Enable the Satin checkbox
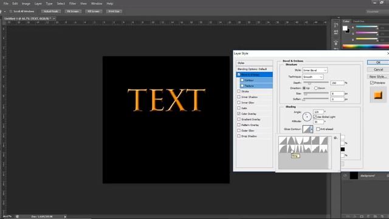The height and width of the screenshot is (219, 389). coord(239,108)
